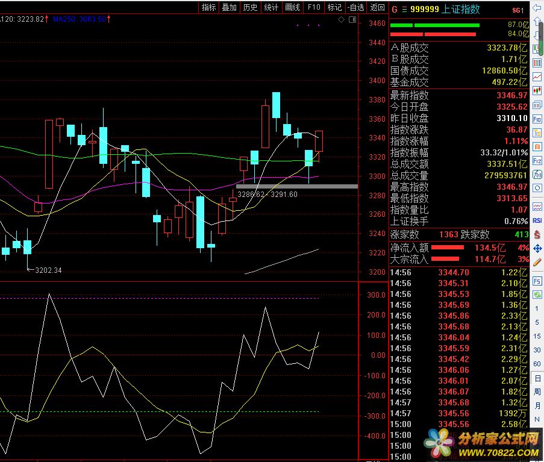This screenshot has width=544, height=462.
Task: Click the 净流入额 red bar
Action: coord(447,248)
